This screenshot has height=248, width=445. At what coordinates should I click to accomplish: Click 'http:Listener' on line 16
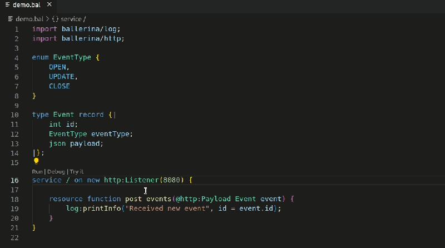[131, 180]
